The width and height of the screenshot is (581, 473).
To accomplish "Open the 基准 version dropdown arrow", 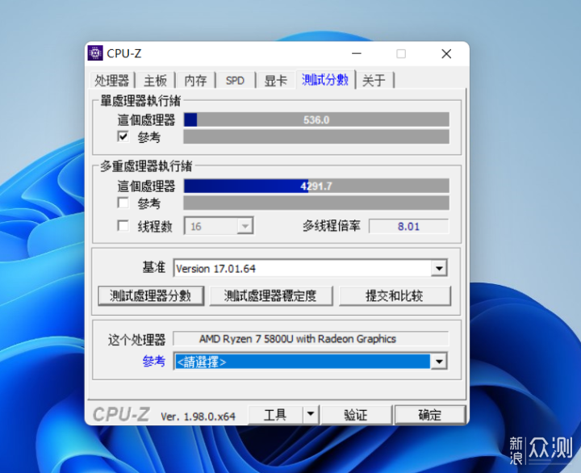I will tap(439, 268).
